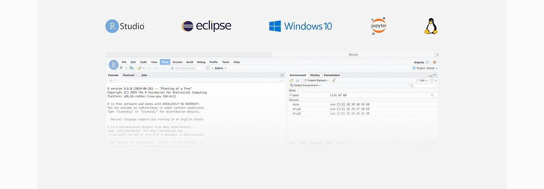Screen dimensions: 544x189
Task: Click the save workspace icon in Environment
Action: point(297,80)
